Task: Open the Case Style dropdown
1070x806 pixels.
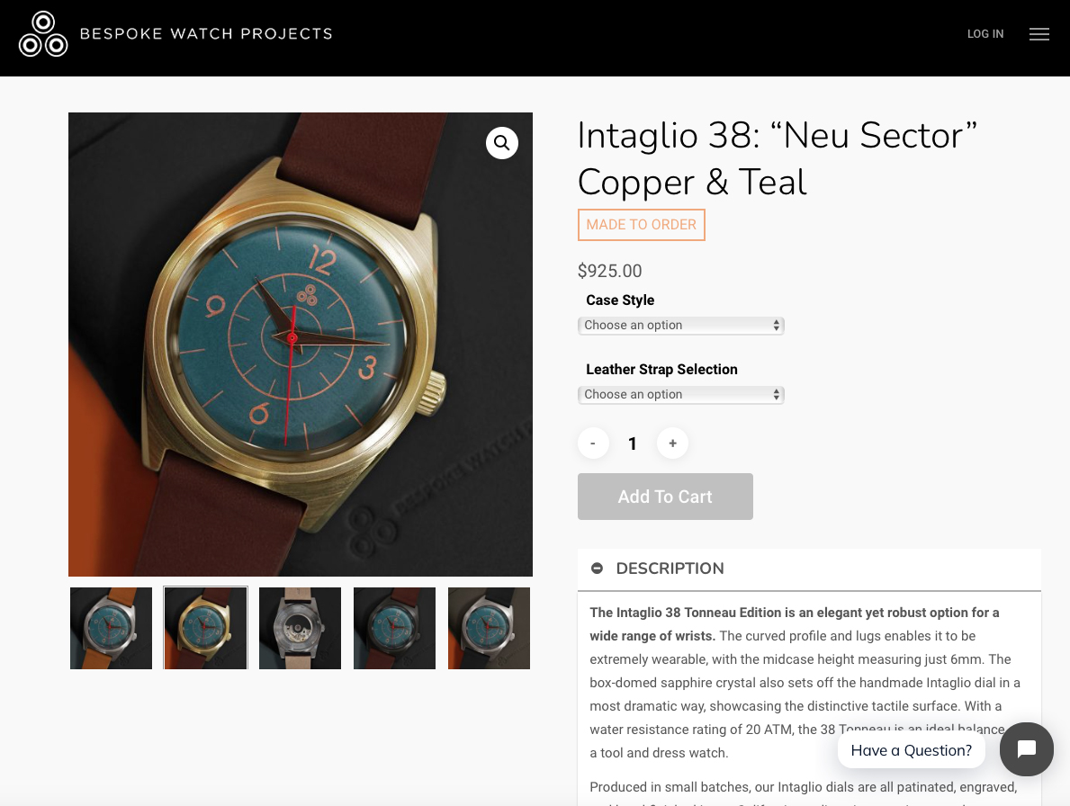Action: 680,325
